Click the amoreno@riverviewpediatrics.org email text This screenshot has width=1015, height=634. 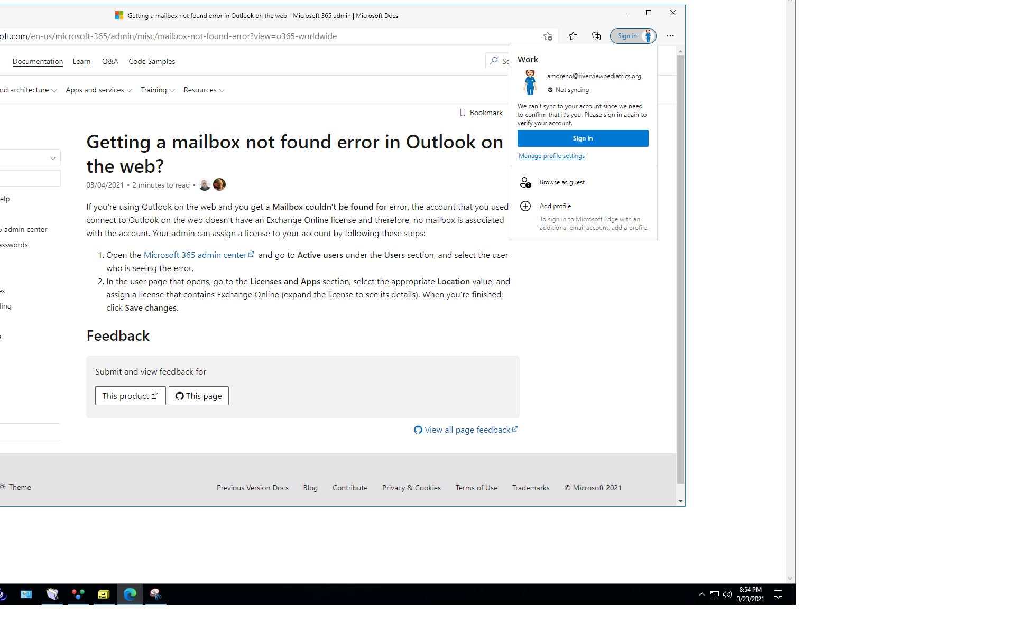pyautogui.click(x=594, y=76)
